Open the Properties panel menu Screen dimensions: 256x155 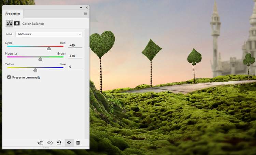[86, 14]
